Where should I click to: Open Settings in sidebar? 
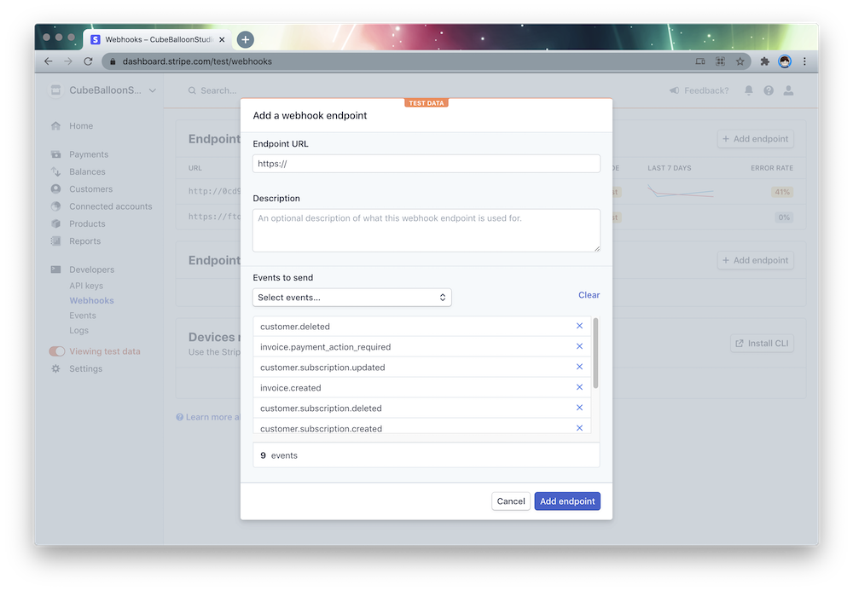click(85, 368)
